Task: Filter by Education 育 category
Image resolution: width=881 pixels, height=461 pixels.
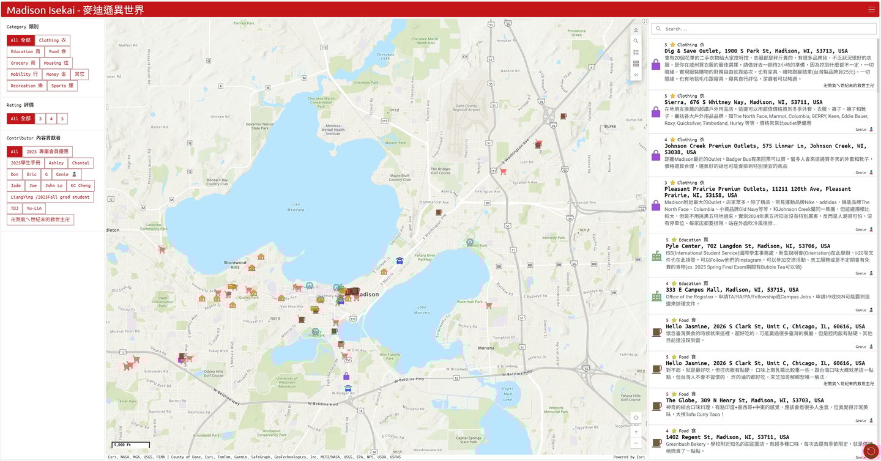Action: (x=26, y=52)
